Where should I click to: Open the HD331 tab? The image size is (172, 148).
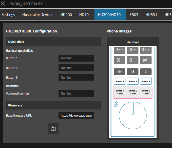pyautogui.click(x=151, y=15)
